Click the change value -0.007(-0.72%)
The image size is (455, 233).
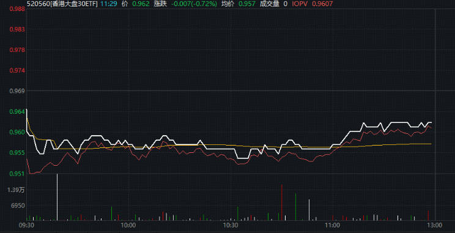point(194,4)
